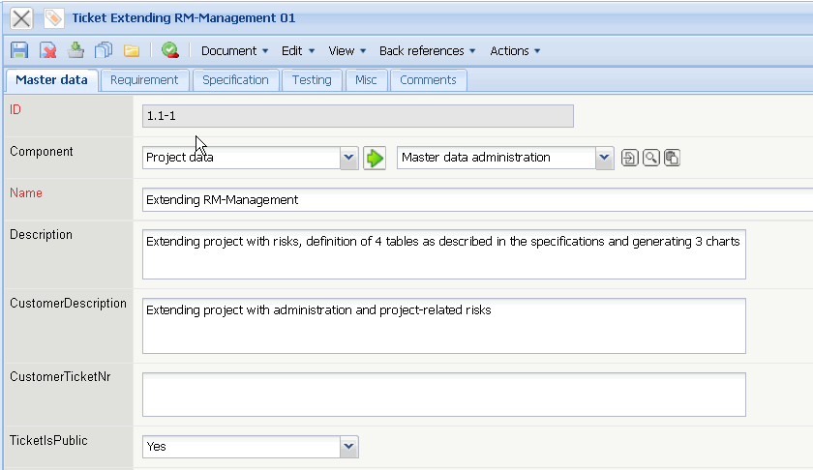Expand the TicketIsPublic Yes dropdown
The height and width of the screenshot is (470, 813).
click(x=349, y=447)
